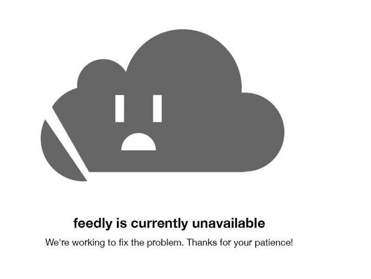Click the cloud area between eyes and mouth

tap(138, 128)
